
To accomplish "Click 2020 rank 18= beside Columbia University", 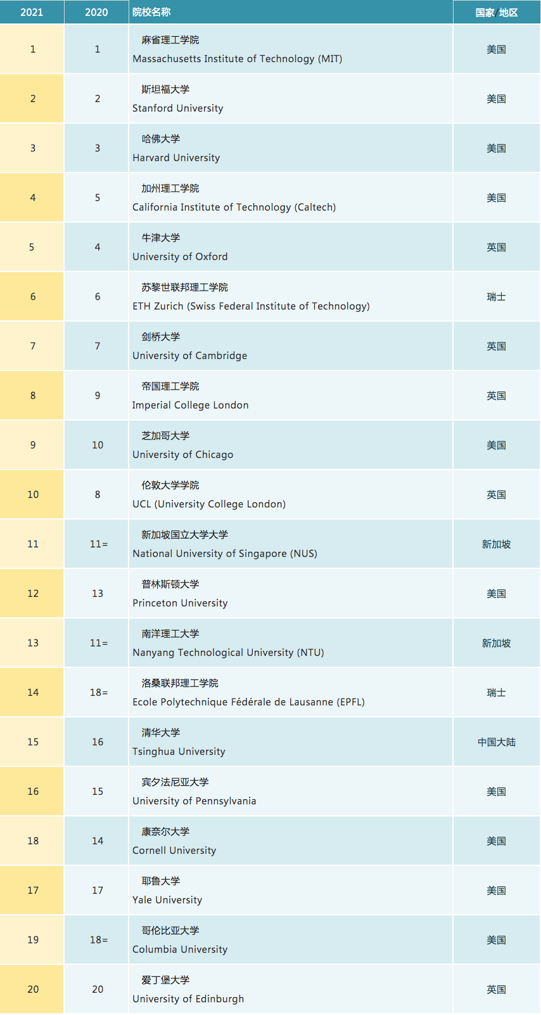I will 98,940.
